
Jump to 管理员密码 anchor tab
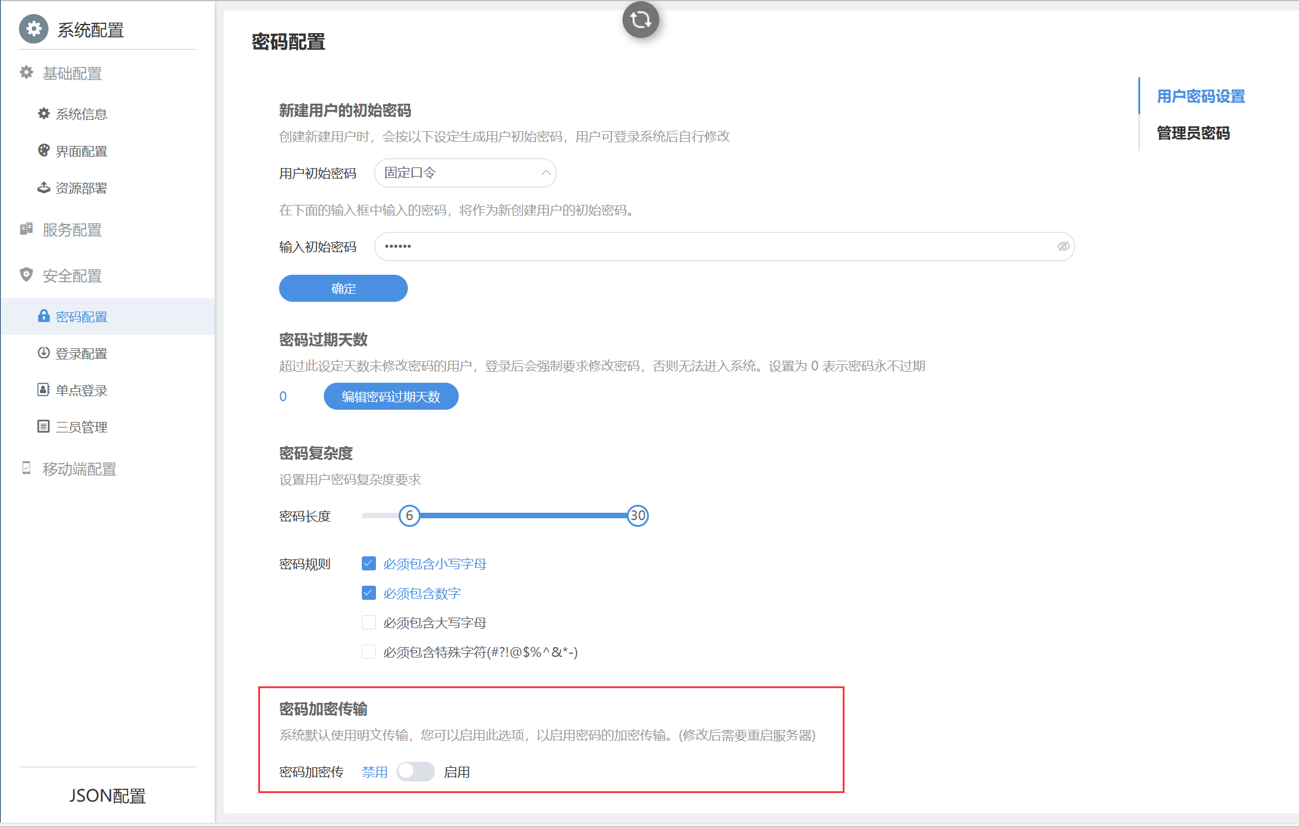coord(1193,133)
